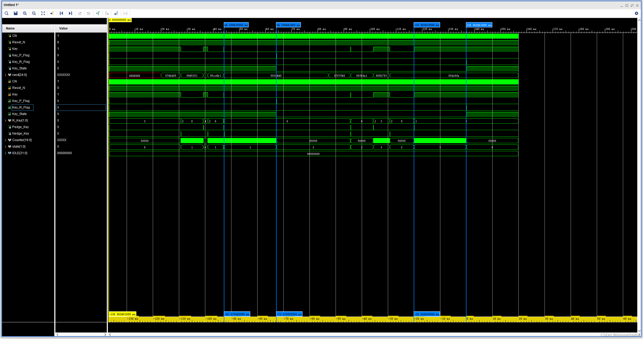643x339 pixels.
Task: Expand the Counter[19:0] bus
Action: 5,140
